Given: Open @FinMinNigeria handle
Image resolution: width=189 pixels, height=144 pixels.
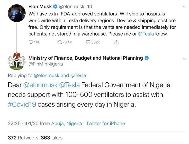Looking at the screenshot, I should (x=46, y=64).
